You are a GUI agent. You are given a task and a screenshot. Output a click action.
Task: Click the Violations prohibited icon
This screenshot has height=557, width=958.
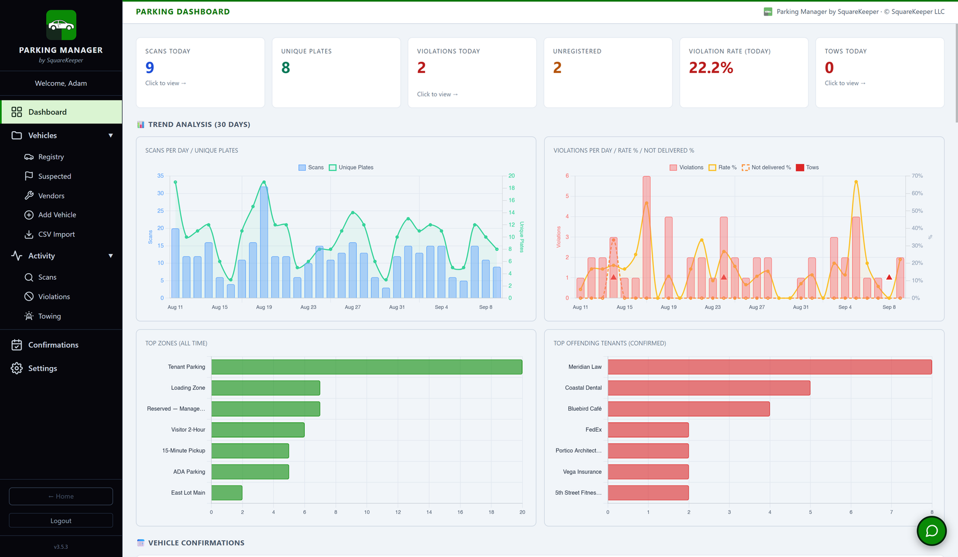(29, 296)
